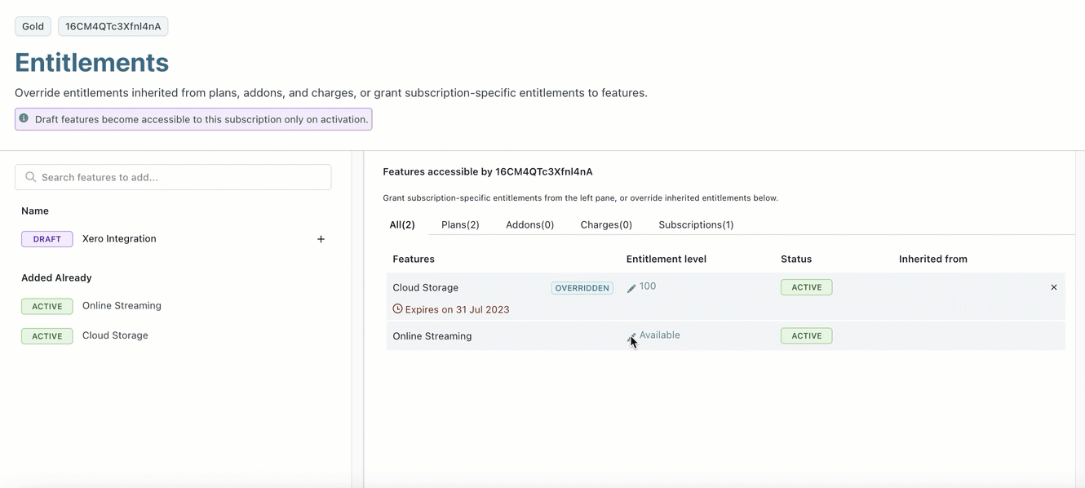Image resolution: width=1085 pixels, height=488 pixels.
Task: Open the Plans(2) tab
Action: (x=460, y=224)
